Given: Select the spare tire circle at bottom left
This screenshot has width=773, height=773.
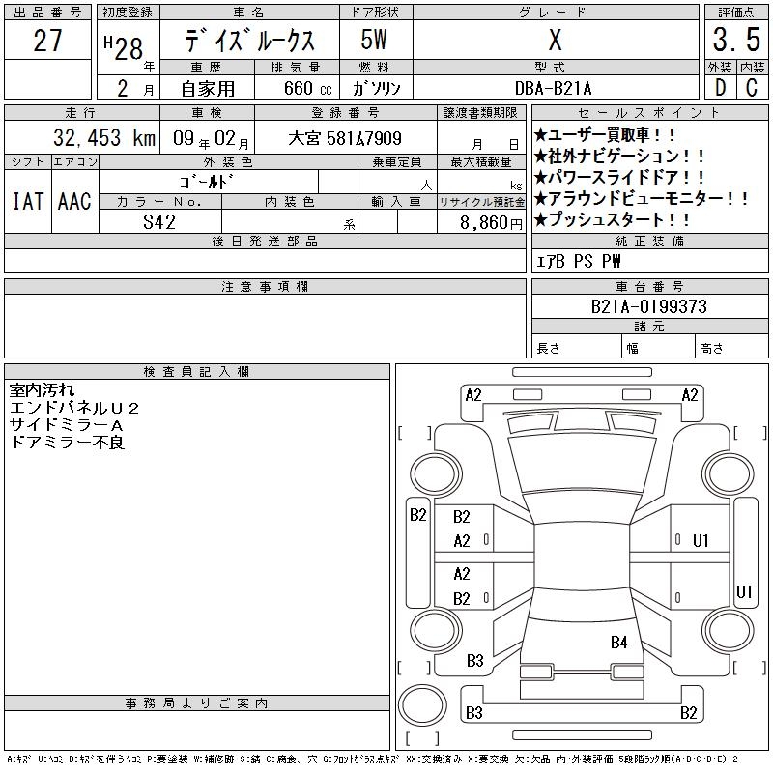Looking at the screenshot, I should [422, 705].
